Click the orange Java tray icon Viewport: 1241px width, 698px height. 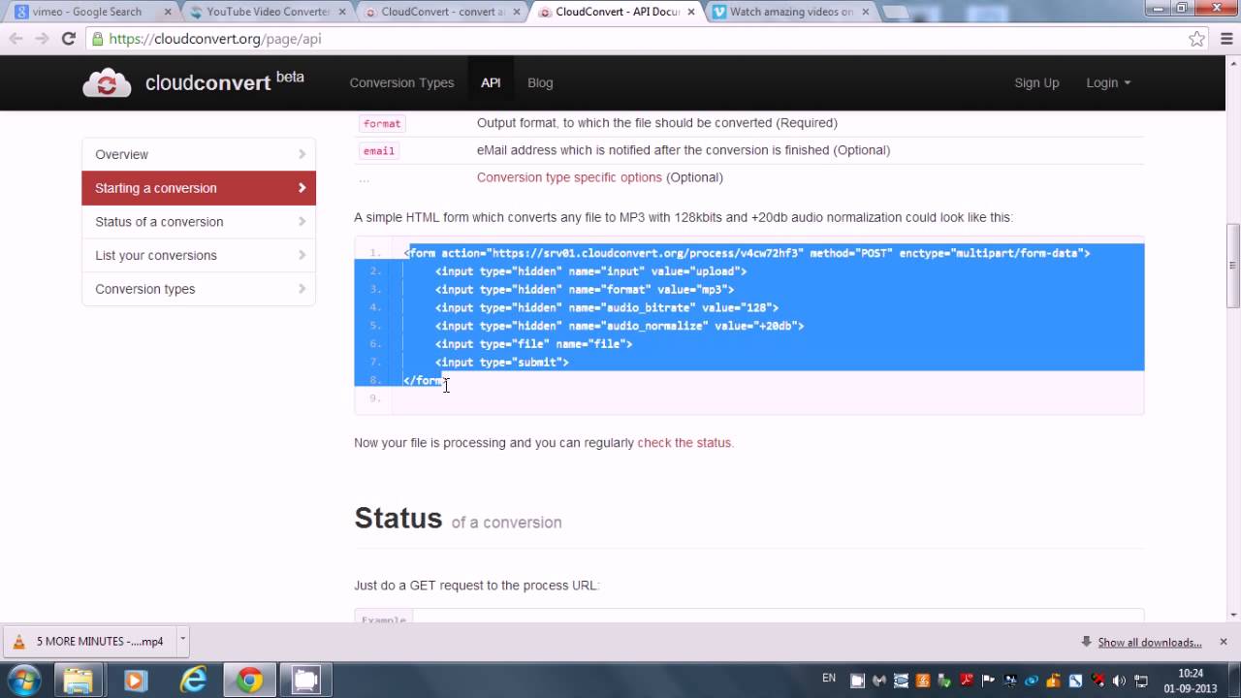click(x=923, y=681)
